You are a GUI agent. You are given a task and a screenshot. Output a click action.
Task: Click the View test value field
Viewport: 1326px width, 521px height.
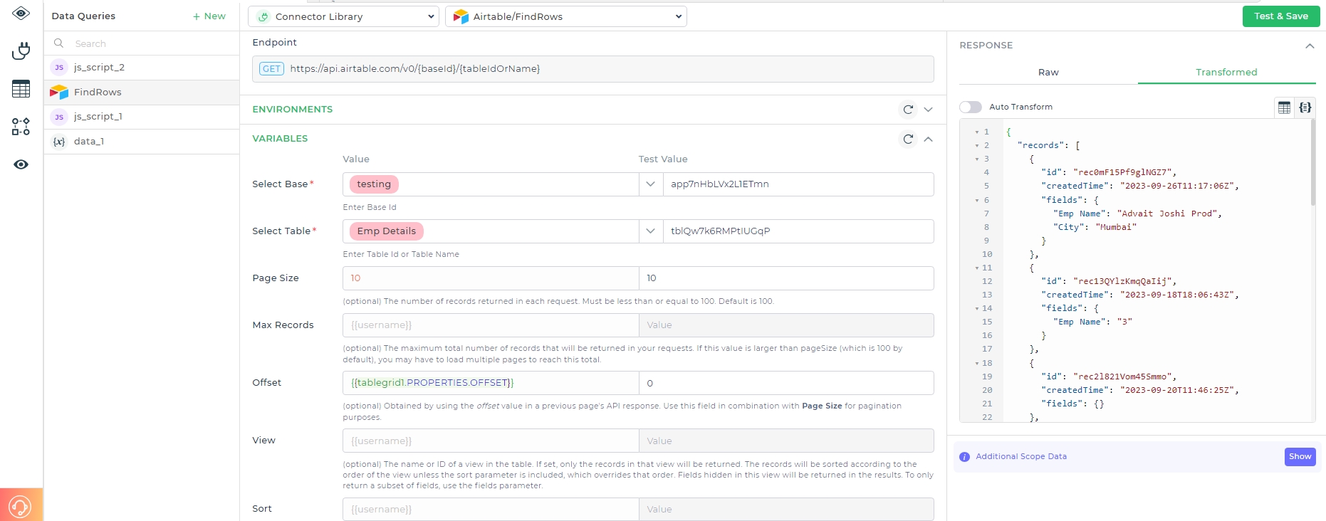786,441
